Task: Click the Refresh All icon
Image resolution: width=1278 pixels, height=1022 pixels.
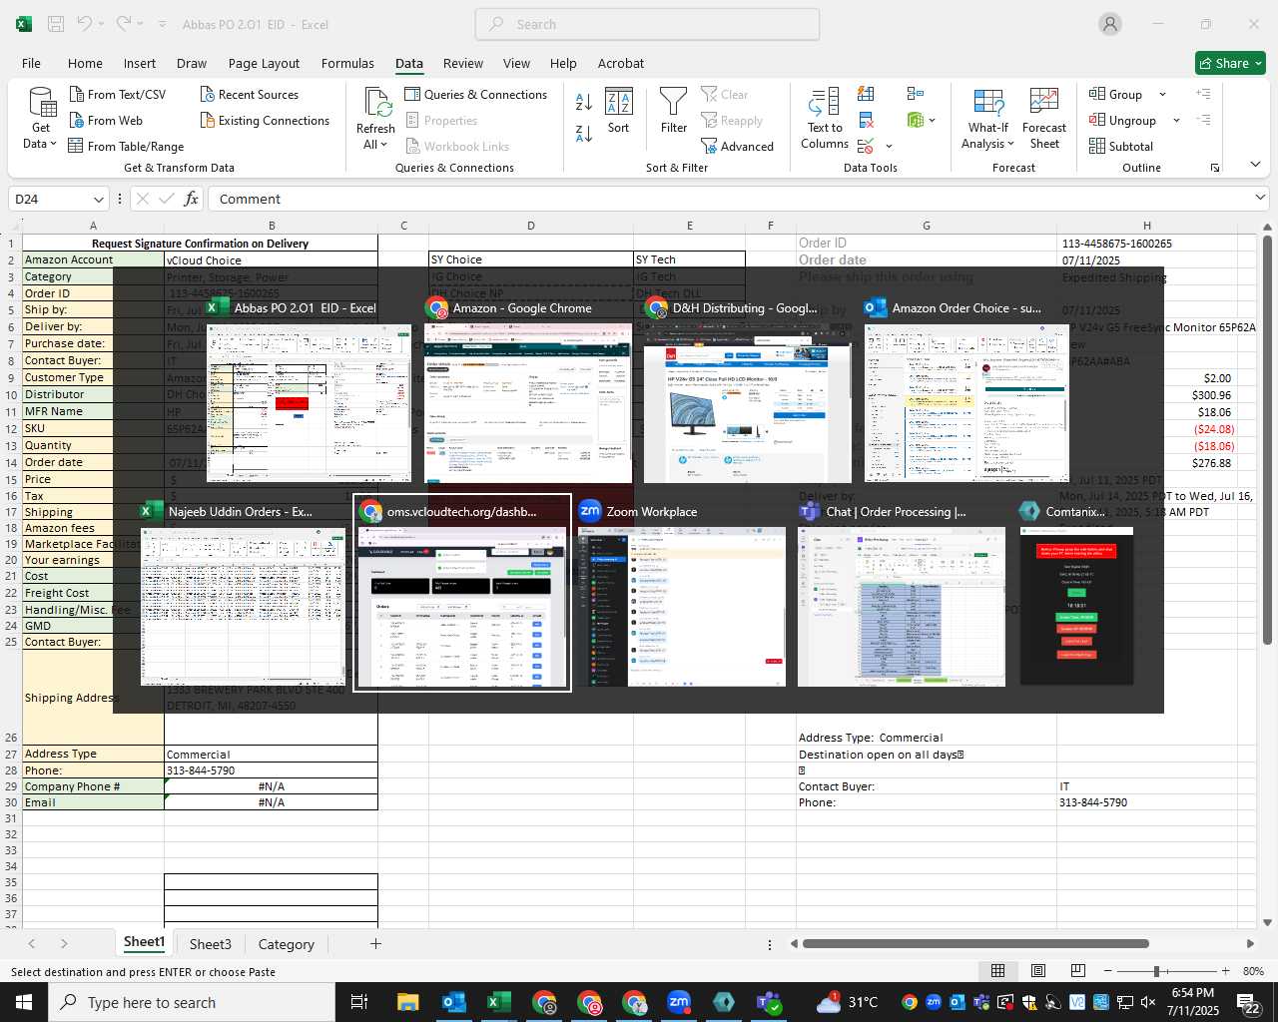Action: [x=377, y=102]
